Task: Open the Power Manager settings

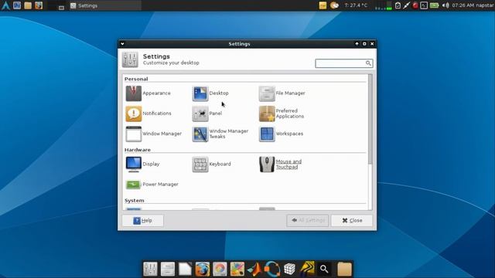Action: pos(152,185)
